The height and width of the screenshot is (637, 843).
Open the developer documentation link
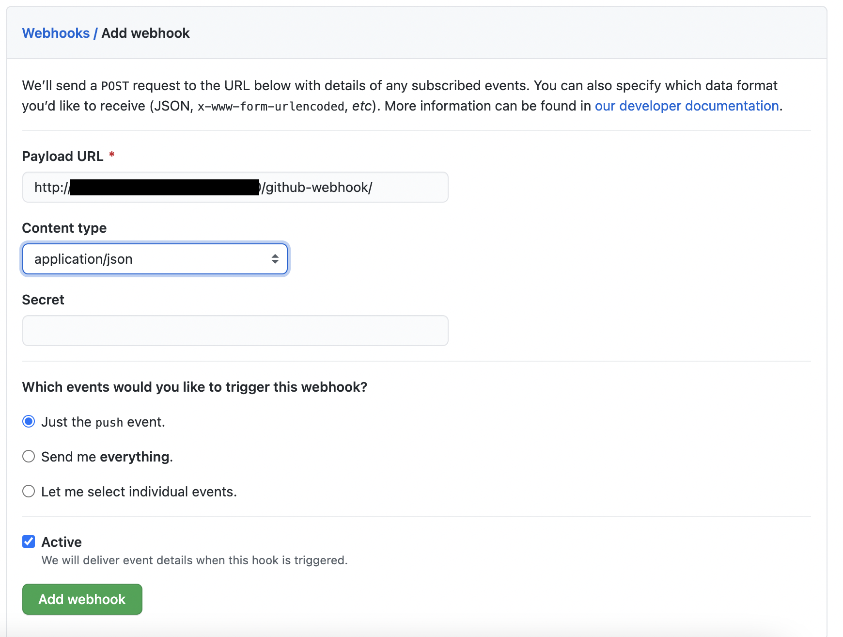click(x=687, y=106)
